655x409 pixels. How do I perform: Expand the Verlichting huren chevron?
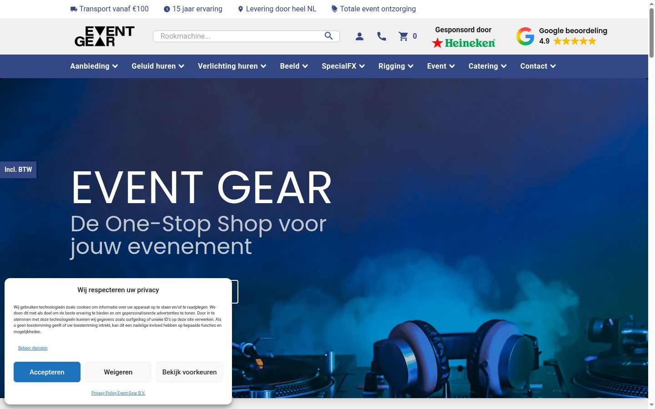[x=263, y=66]
